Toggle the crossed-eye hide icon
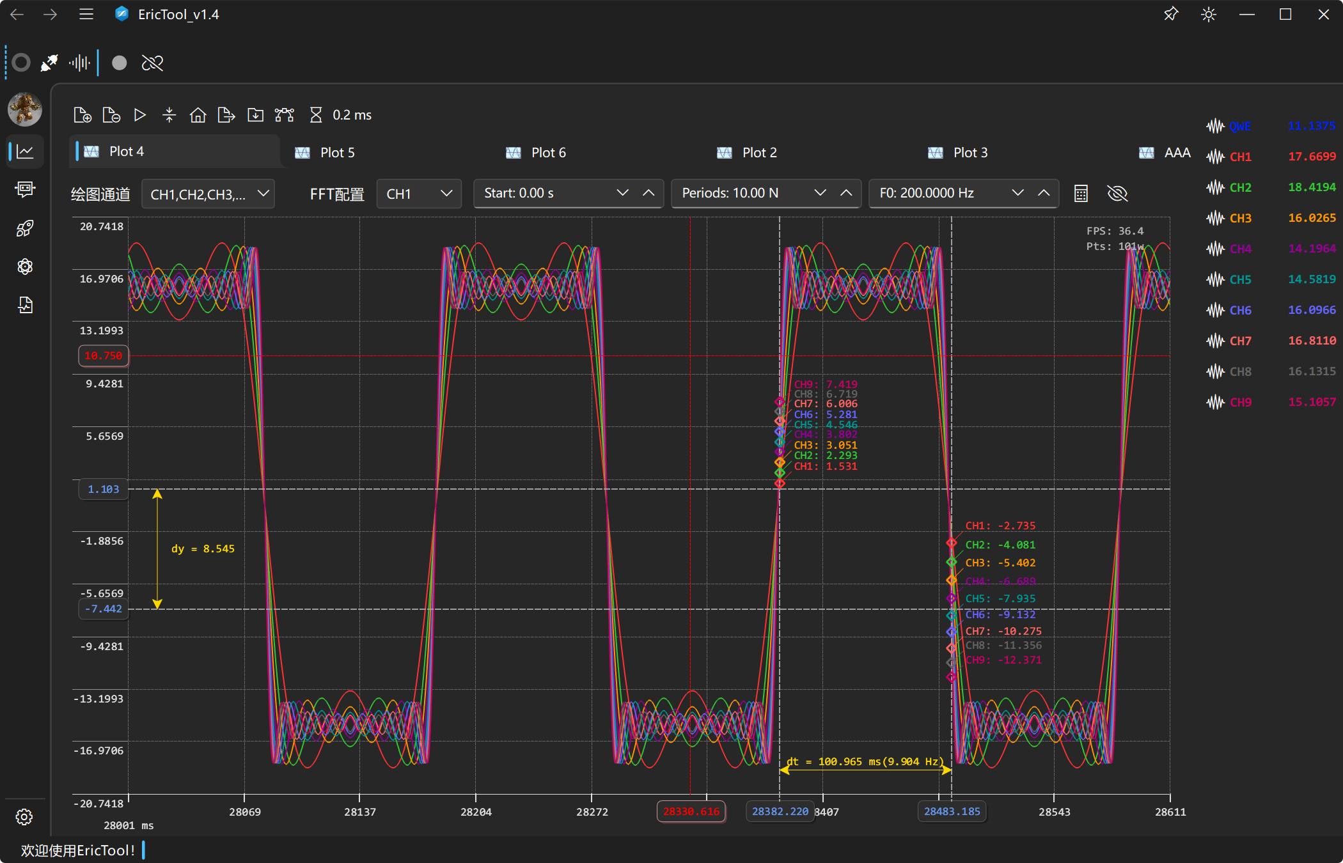Screen dimensions: 1343x863 click(x=1117, y=193)
